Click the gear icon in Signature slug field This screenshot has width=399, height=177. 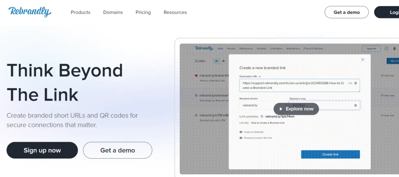(x=355, y=105)
